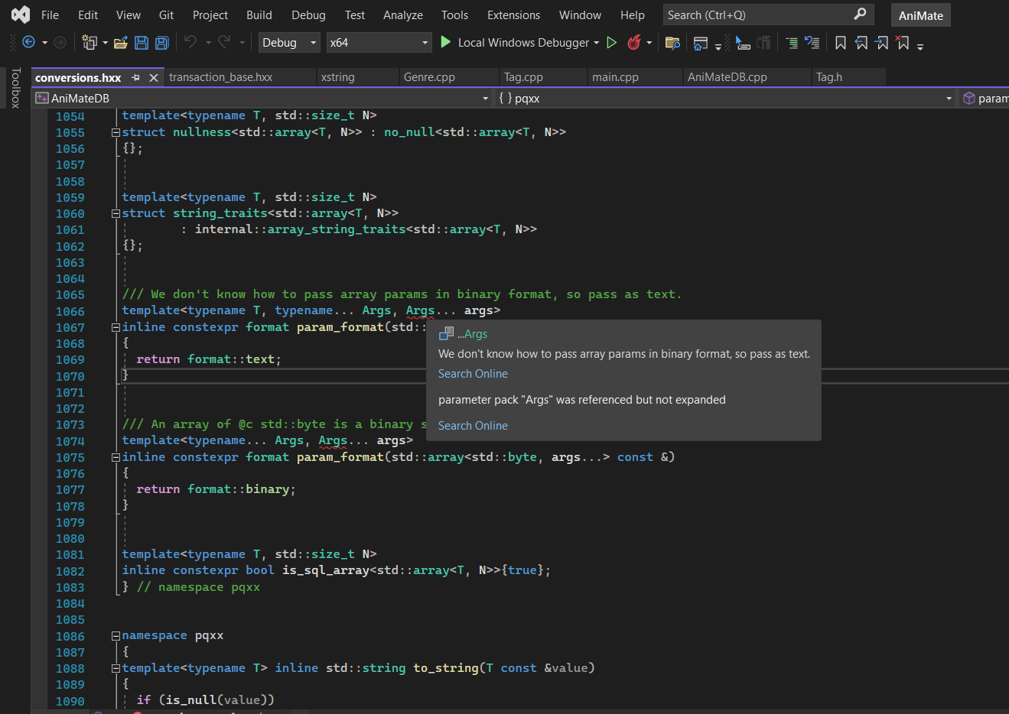
Task: Pin the conversions.hxx tab
Action: [135, 77]
